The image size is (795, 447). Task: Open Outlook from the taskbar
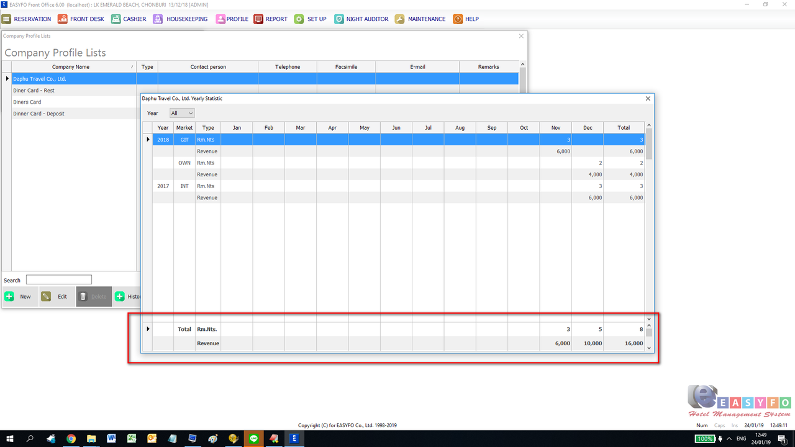tap(152, 439)
